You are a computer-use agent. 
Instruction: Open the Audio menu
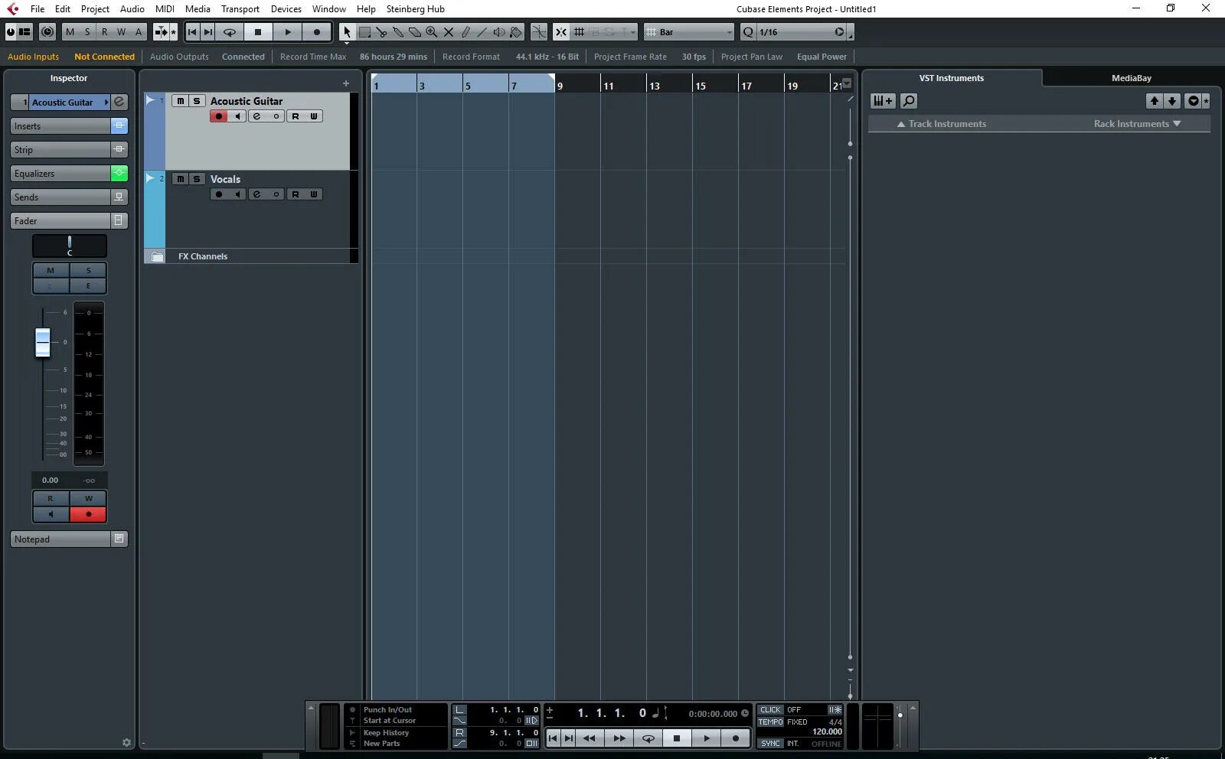coord(132,9)
